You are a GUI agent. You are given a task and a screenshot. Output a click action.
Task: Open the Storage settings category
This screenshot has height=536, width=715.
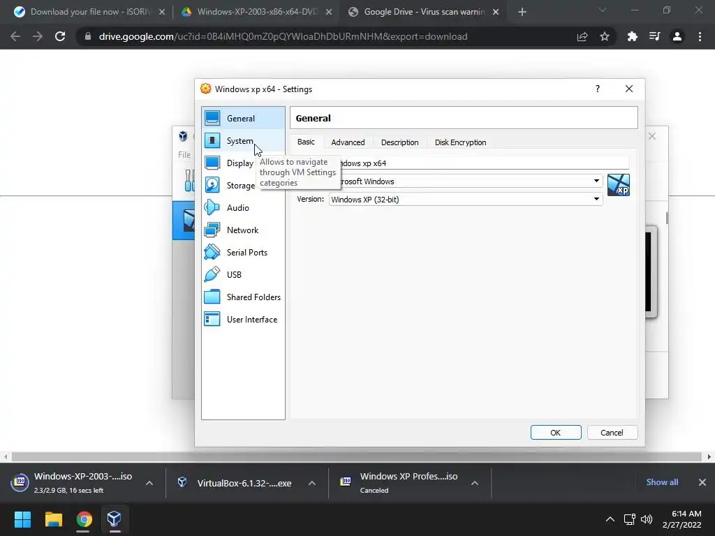(x=230, y=186)
